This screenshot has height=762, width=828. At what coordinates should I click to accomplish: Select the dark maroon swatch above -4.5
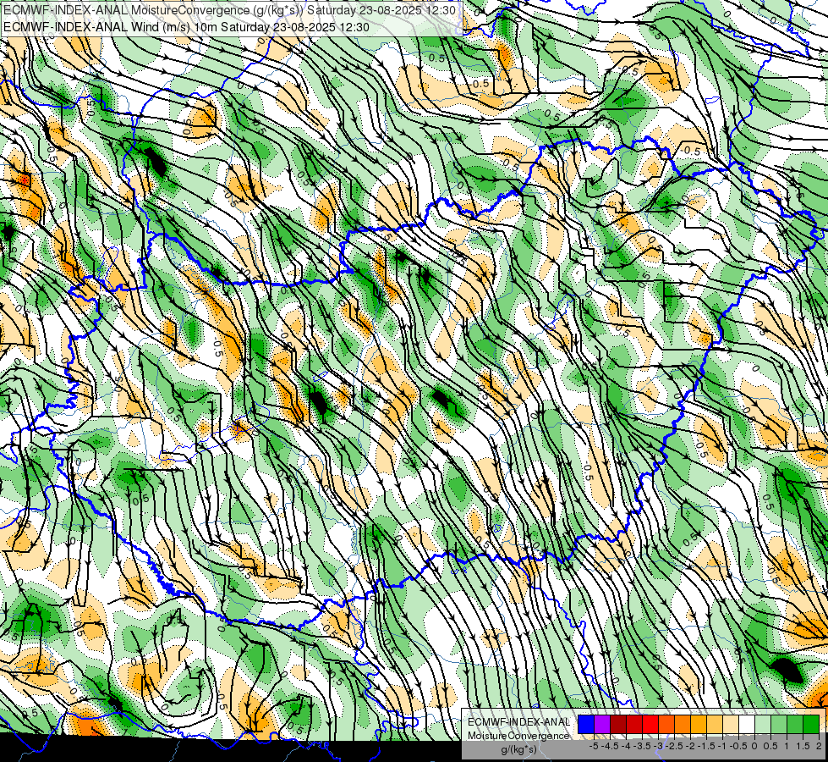(618, 725)
